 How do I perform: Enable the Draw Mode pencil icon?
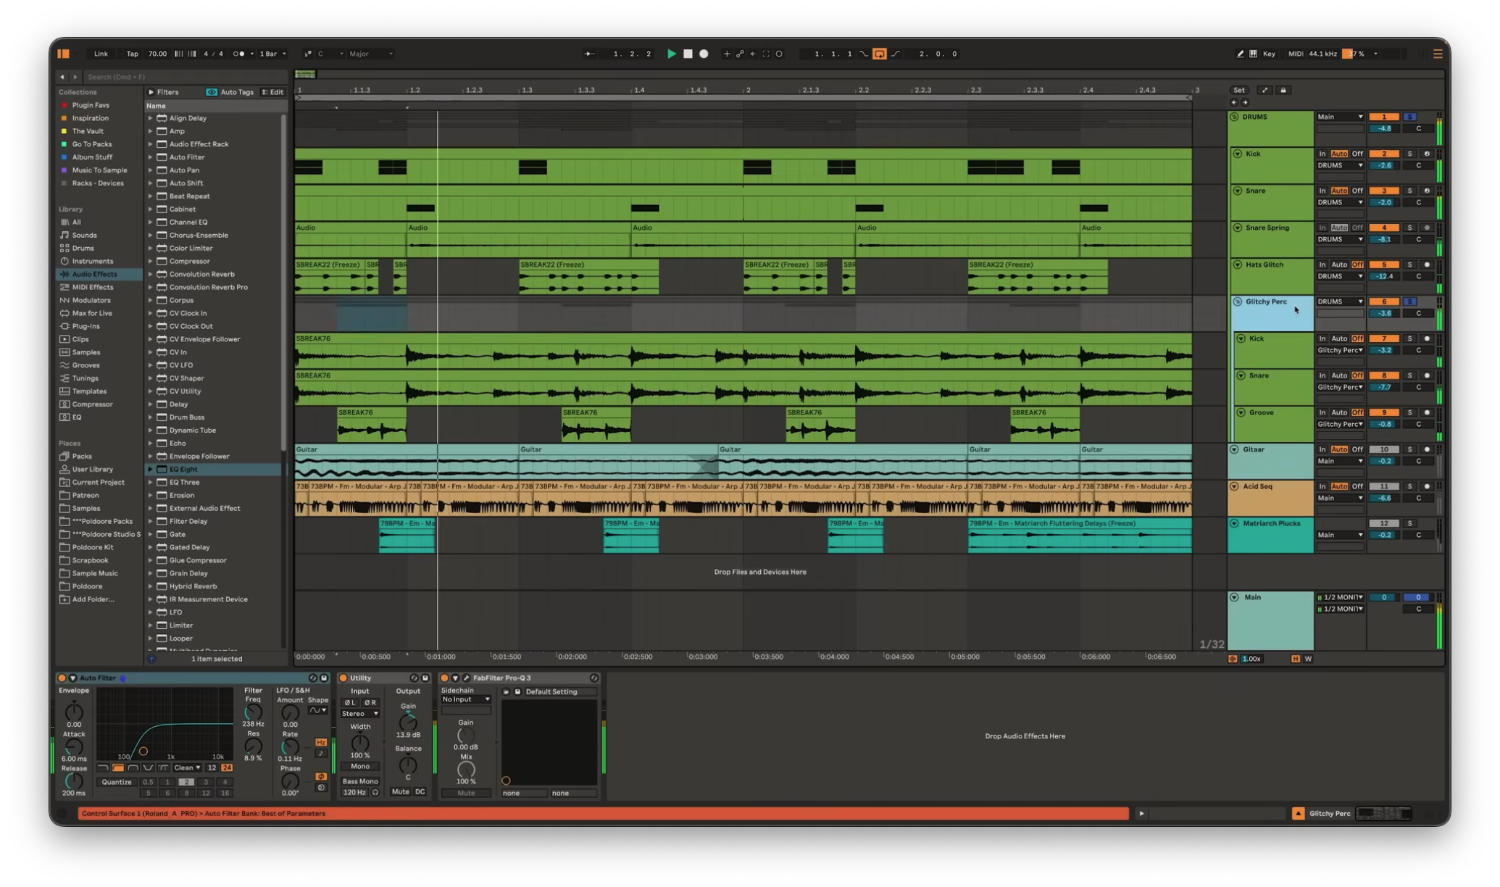pos(1240,54)
